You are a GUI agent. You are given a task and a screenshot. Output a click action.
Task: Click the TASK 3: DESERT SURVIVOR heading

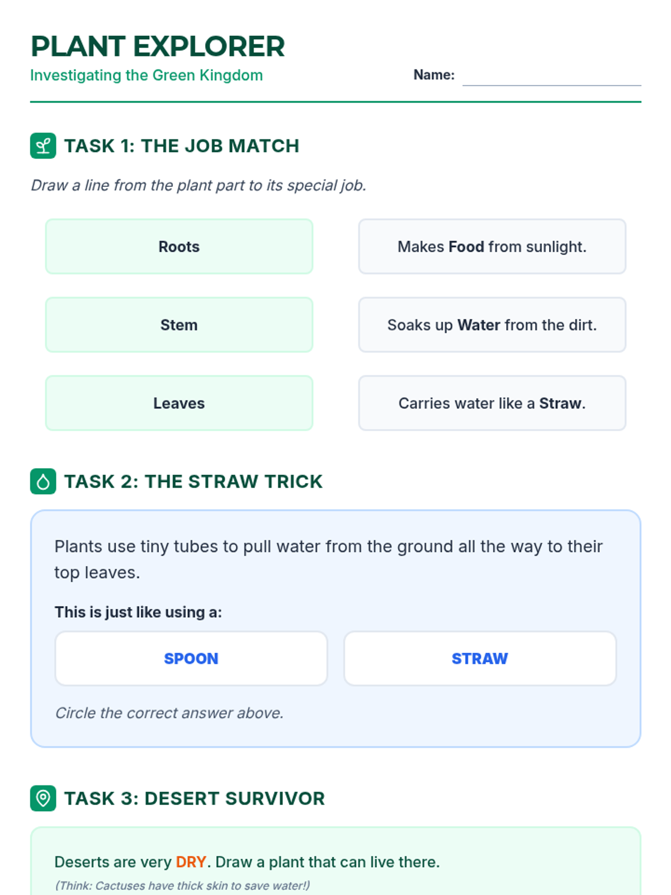[x=195, y=798]
